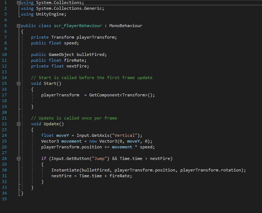Click the Instantiate method call
Viewport: 262px width, 213px height.
point(65,170)
